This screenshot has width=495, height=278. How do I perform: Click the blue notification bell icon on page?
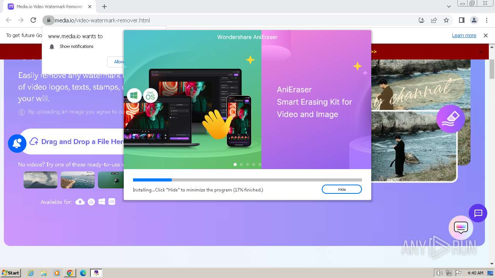click(17, 143)
